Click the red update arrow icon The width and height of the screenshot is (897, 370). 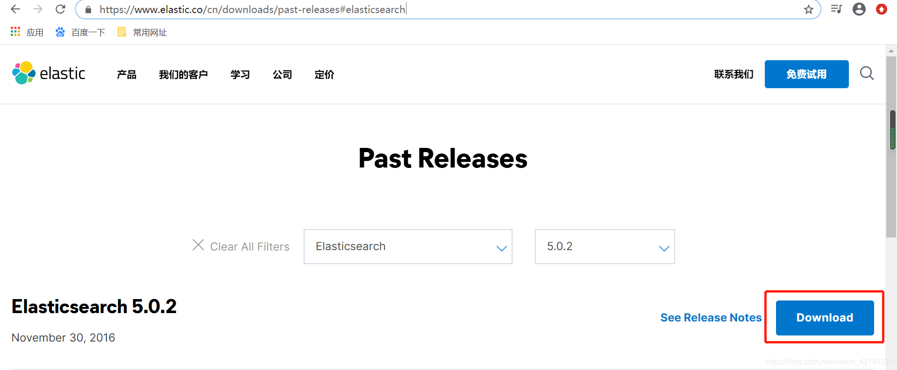(882, 9)
